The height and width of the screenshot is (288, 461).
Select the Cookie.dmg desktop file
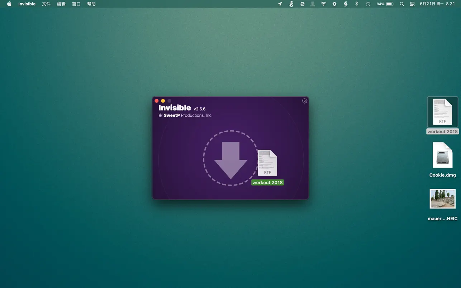coord(442,155)
